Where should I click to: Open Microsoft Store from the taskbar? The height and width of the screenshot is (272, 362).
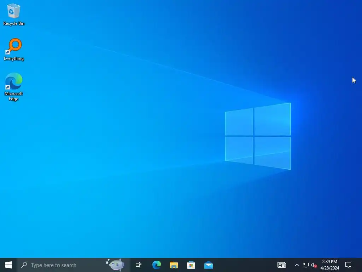pyautogui.click(x=191, y=265)
